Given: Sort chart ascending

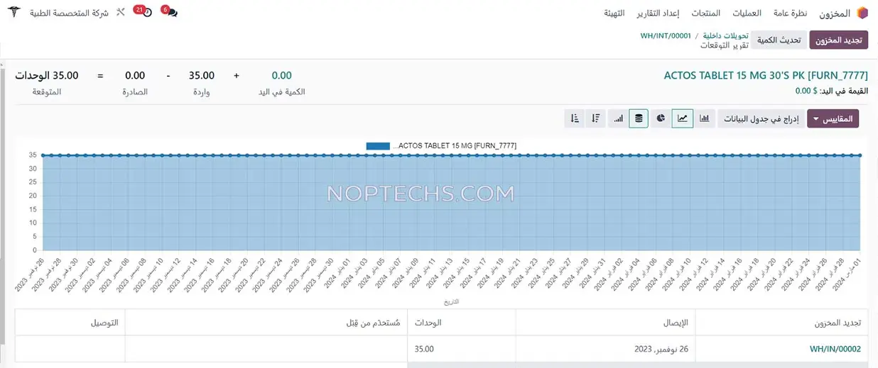Looking at the screenshot, I should (x=574, y=118).
